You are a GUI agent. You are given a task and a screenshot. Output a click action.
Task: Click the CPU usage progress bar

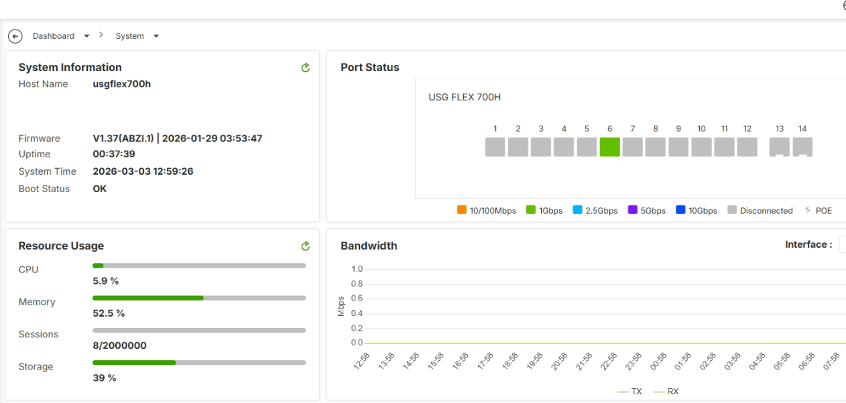199,266
